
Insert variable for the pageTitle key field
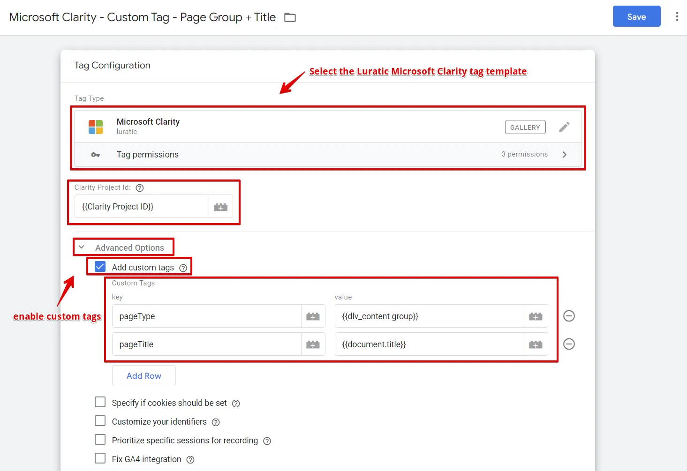click(x=313, y=344)
